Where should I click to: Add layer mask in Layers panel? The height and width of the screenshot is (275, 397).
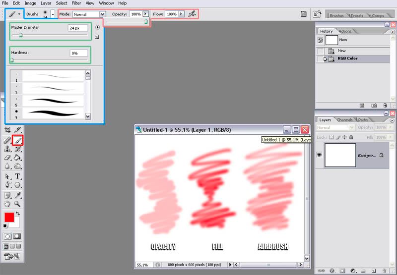coord(342,271)
